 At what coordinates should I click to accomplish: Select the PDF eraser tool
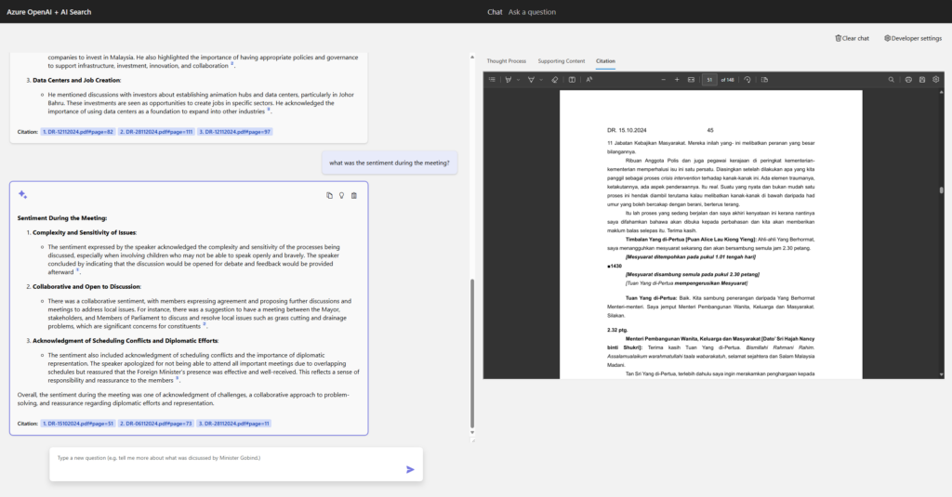[554, 80]
